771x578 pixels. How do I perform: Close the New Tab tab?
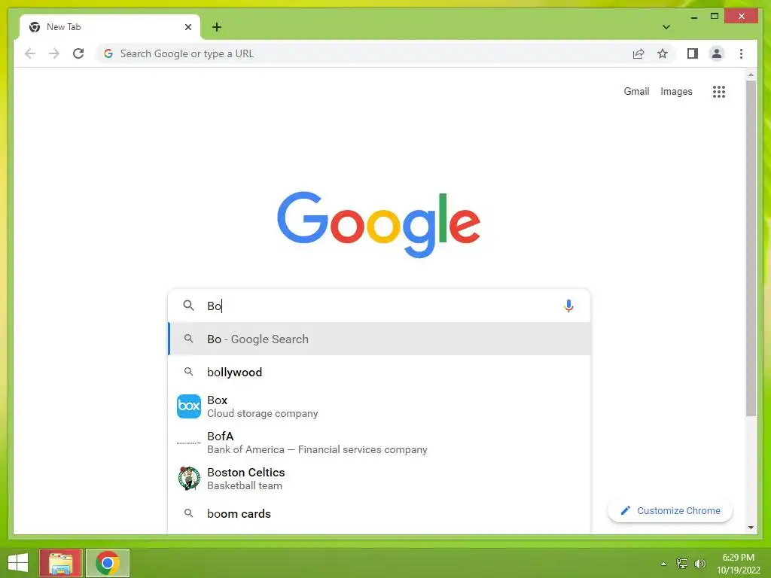click(x=187, y=27)
